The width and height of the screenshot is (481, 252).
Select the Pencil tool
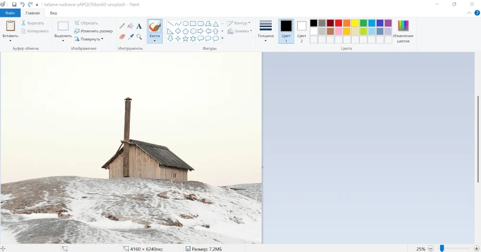pos(122,26)
